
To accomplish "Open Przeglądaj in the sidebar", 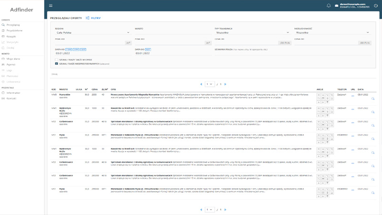I will (x=13, y=25).
